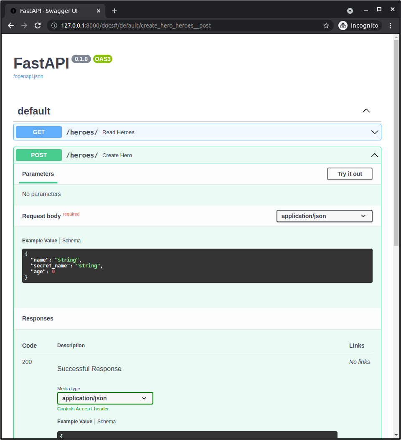Open the browser three-dot menu icon
401x440 pixels.
click(x=390, y=25)
